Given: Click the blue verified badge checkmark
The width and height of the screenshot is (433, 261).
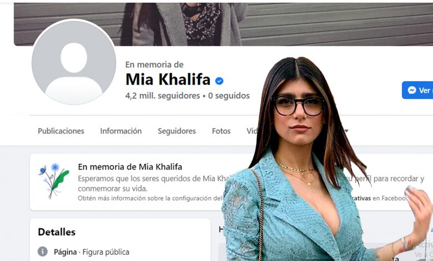Looking at the screenshot, I should point(219,81).
